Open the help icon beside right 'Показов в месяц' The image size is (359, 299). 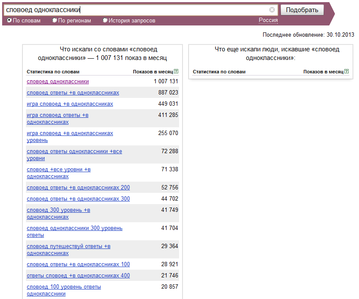(x=346, y=71)
